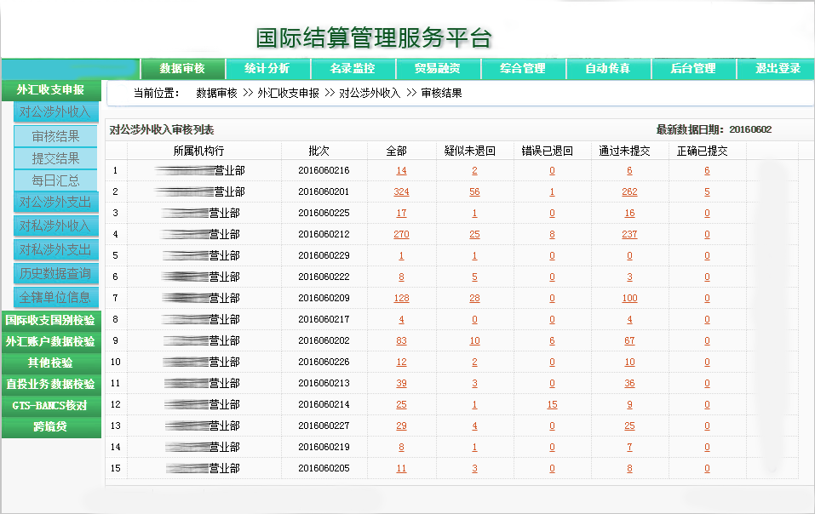Click total count 324 for batch 2016060201

pos(401,192)
